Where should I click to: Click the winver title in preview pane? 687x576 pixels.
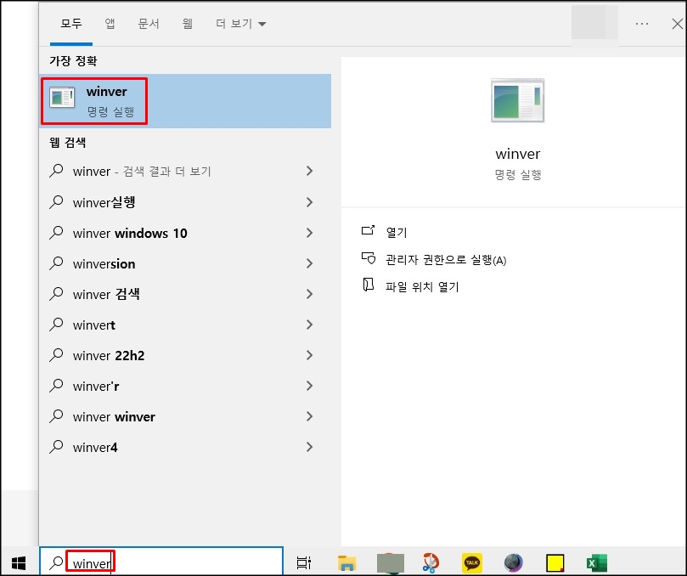pos(517,154)
